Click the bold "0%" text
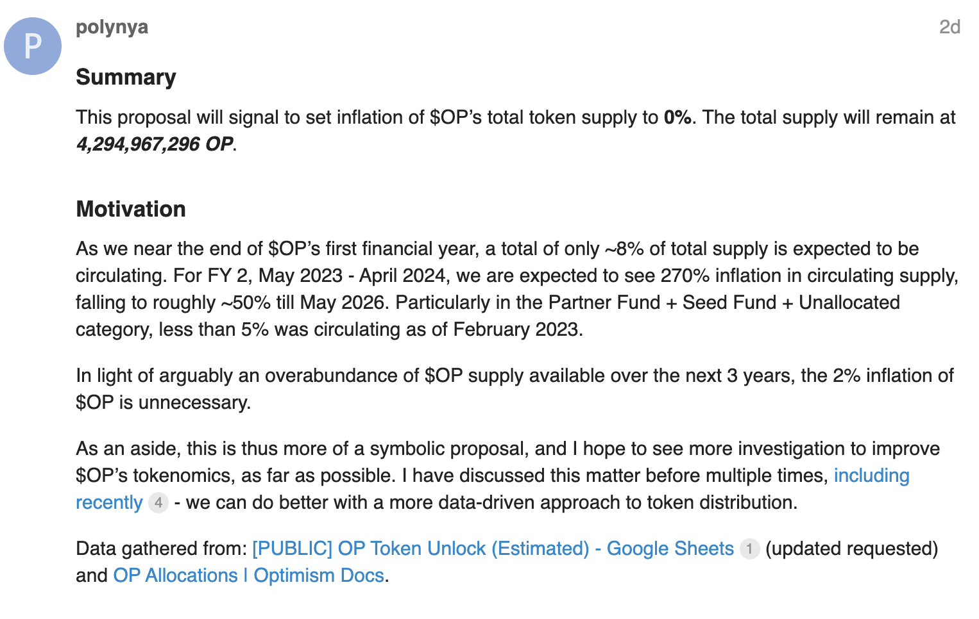979x619 pixels. click(x=677, y=117)
